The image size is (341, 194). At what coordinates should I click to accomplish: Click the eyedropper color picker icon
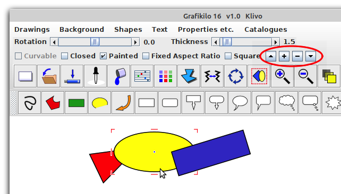pyautogui.click(x=96, y=76)
